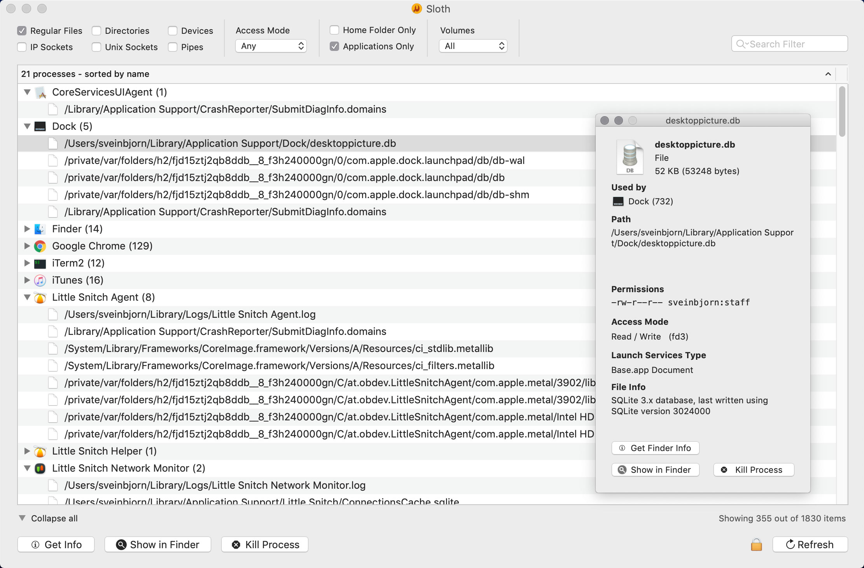Click the orange padlock authentication icon
This screenshot has height=568, width=864.
tap(756, 545)
